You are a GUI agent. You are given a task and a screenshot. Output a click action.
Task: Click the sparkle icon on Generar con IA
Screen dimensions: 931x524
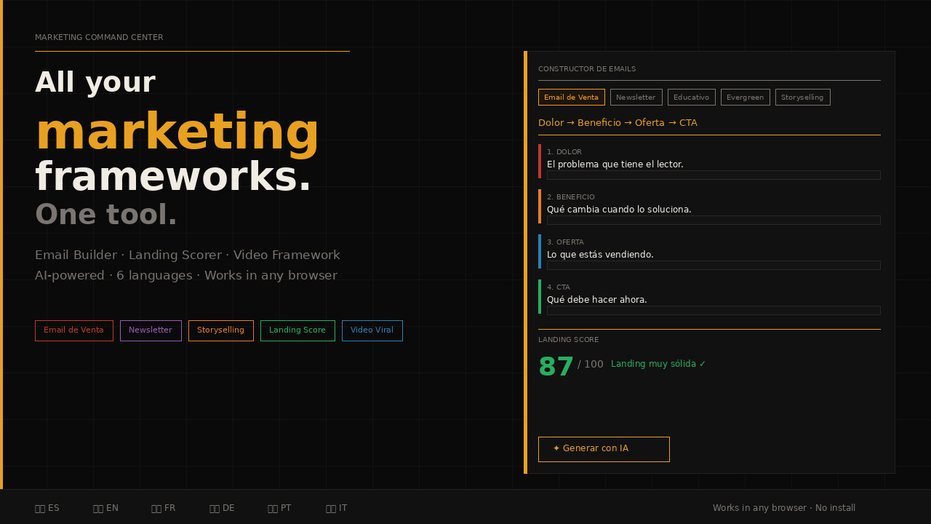click(x=556, y=448)
